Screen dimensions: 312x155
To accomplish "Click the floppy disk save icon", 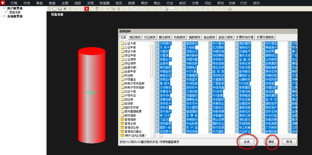I will pos(60,9).
